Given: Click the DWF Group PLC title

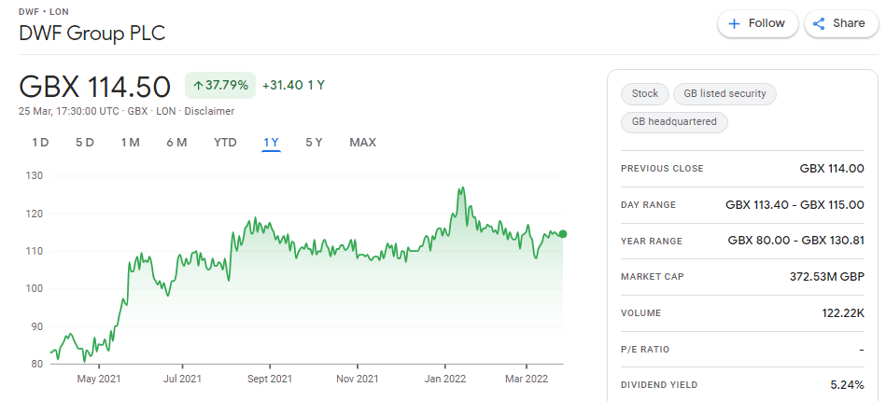Looking at the screenshot, I should coord(92,34).
